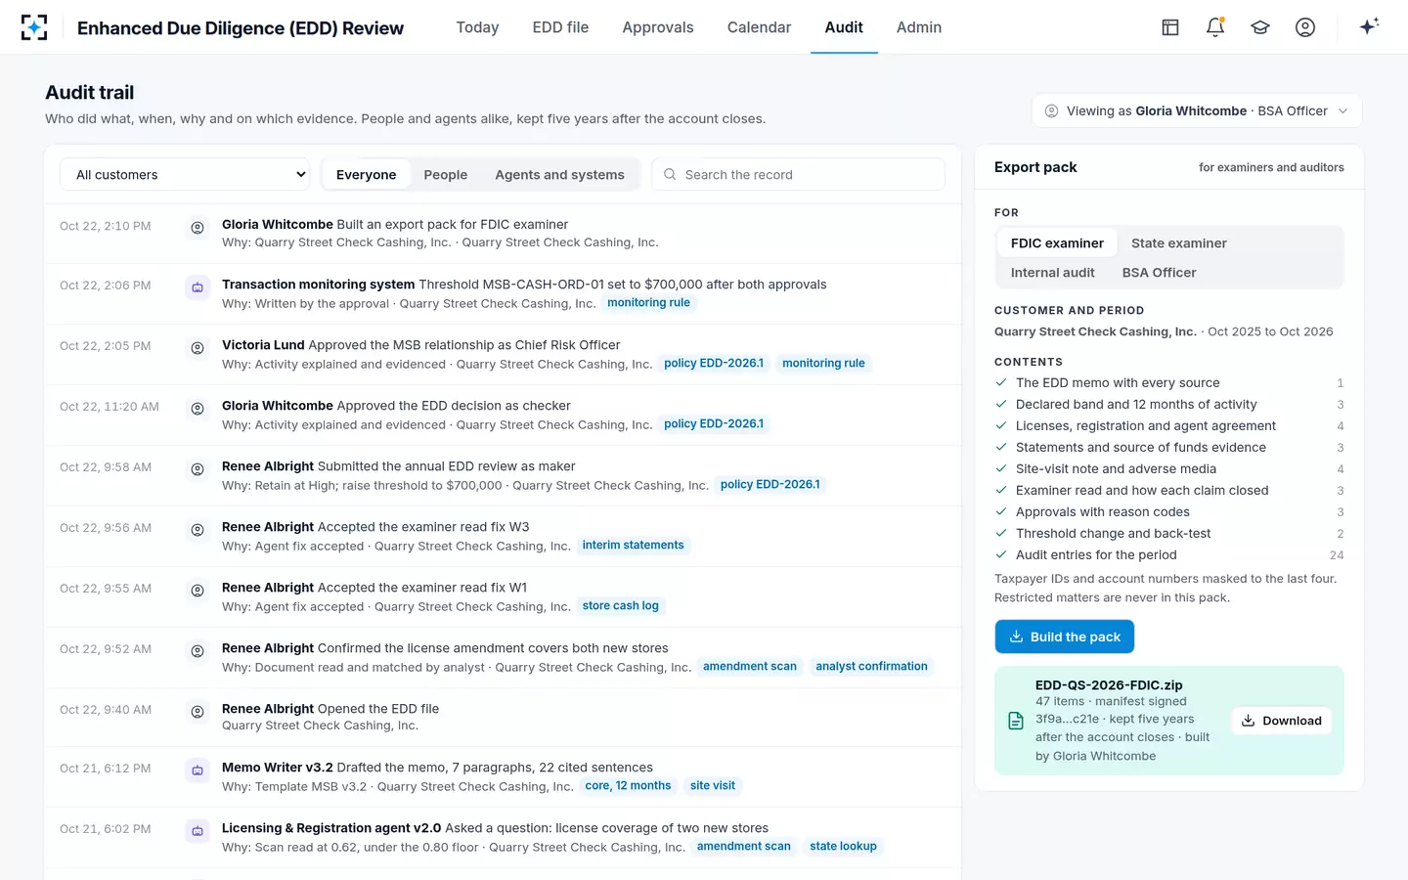
Task: Click the graduation cap training icon
Action: pos(1260,27)
